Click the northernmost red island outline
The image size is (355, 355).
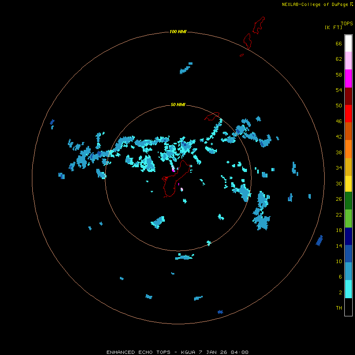point(259,25)
